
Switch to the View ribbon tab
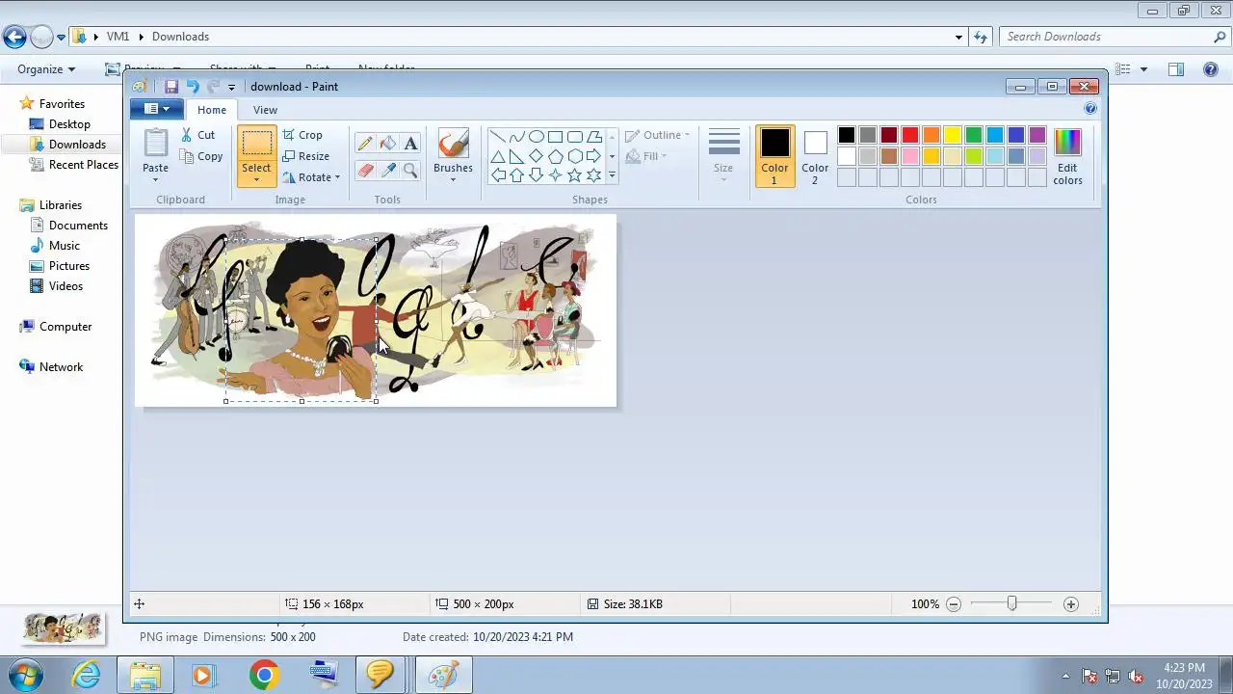[x=265, y=110]
